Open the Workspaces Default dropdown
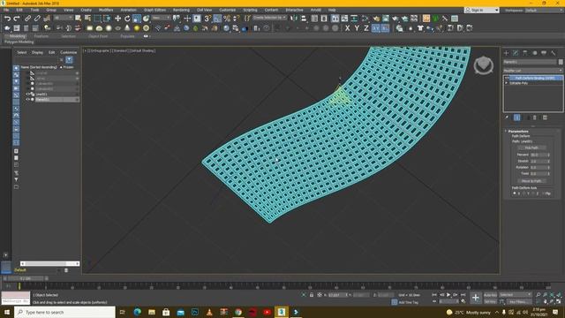This screenshot has width=565, height=318. 544,10
